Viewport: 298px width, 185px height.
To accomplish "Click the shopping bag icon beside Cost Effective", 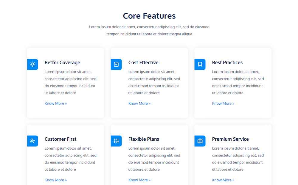I will click(116, 64).
